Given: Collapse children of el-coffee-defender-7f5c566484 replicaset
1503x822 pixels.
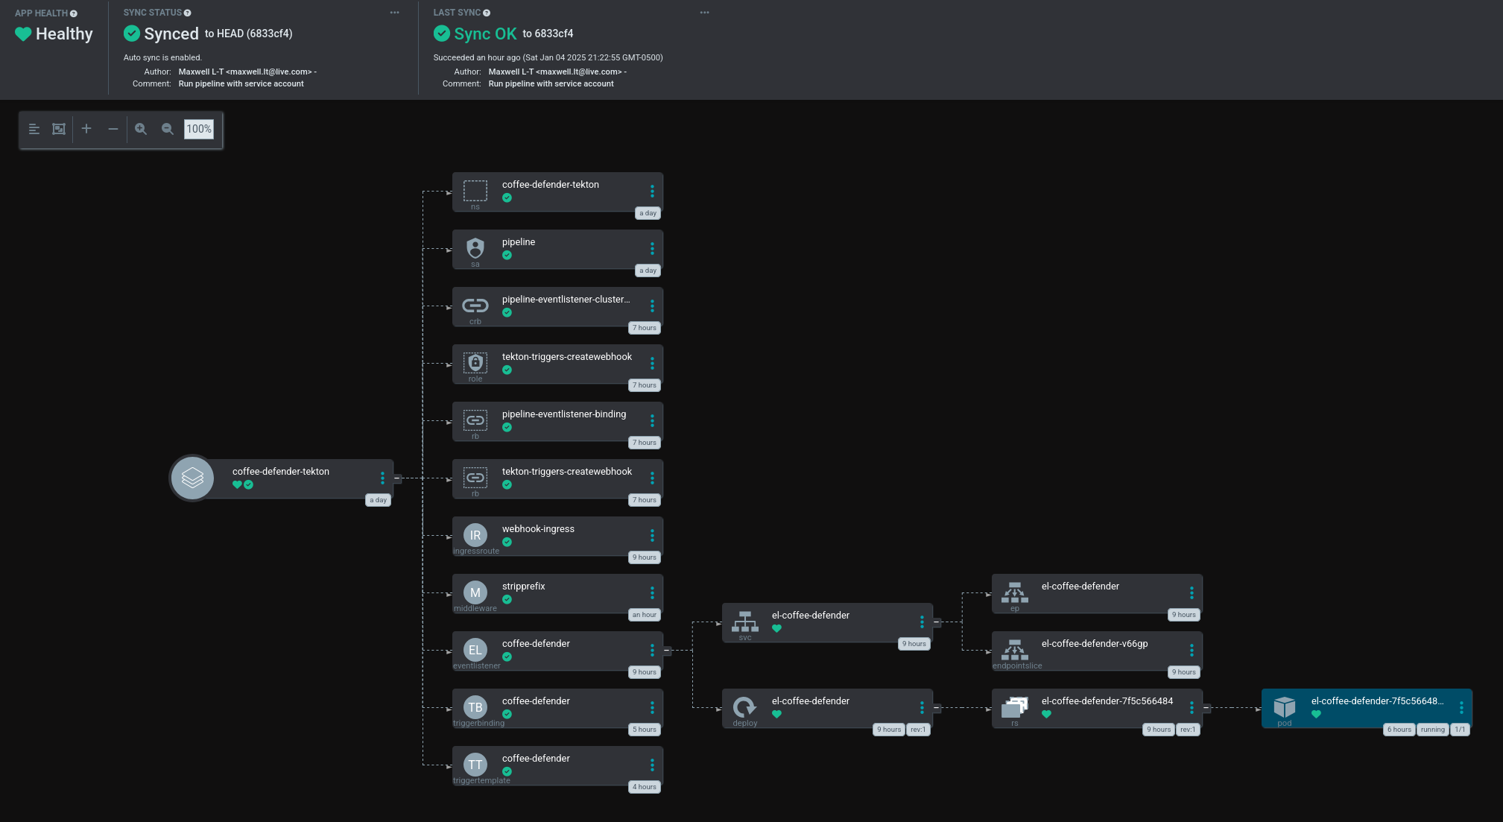Looking at the screenshot, I should tap(1206, 708).
